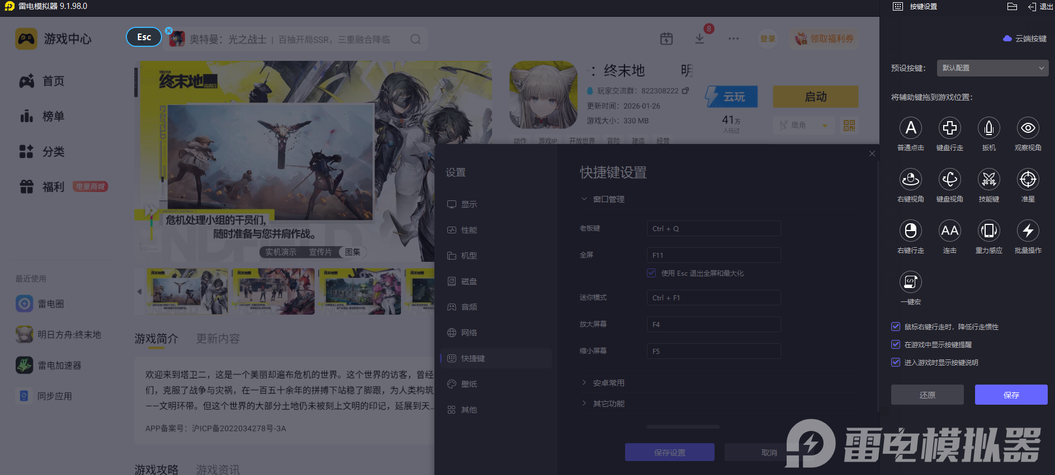Click the 迷你模式 Ctrl + F1 shortcut field
Image resolution: width=1055 pixels, height=475 pixels.
713,298
